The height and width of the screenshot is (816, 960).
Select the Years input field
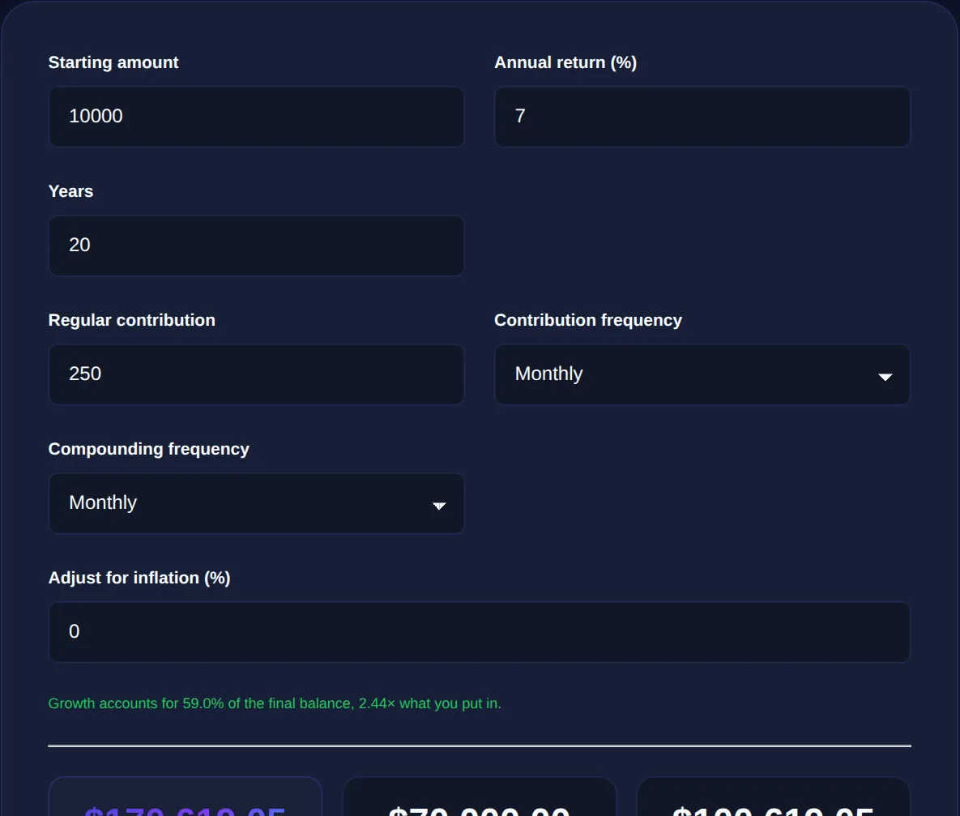pos(256,245)
